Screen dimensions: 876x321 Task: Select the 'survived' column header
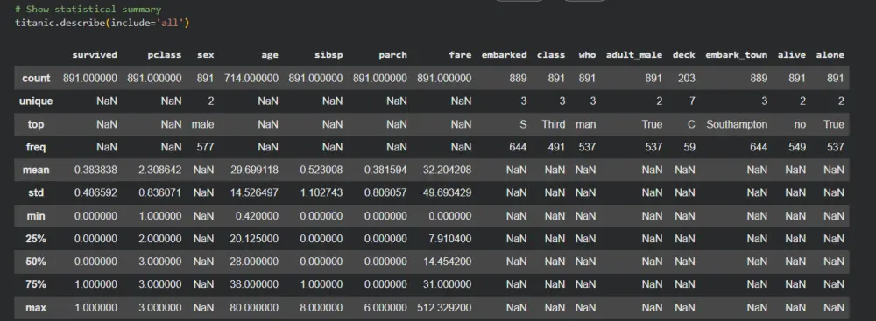point(95,55)
